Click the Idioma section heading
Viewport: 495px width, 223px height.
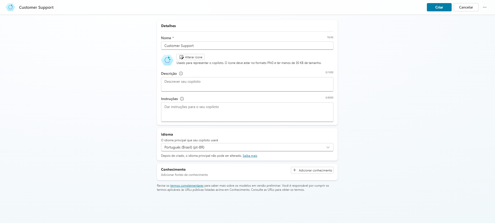(167, 134)
